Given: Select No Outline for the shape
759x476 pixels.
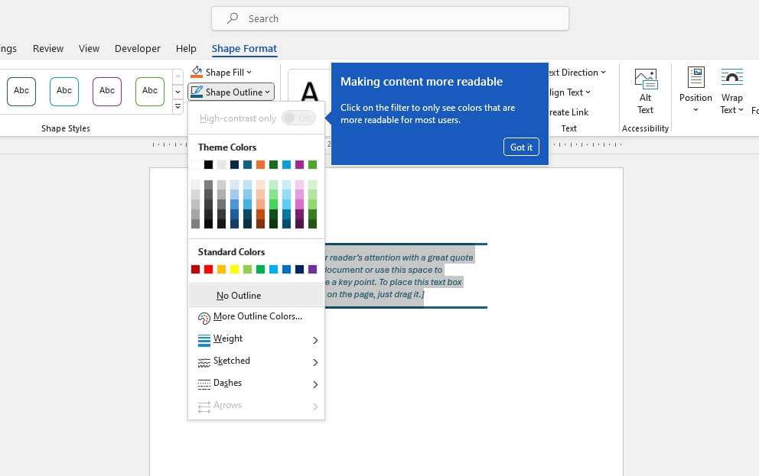Looking at the screenshot, I should click(239, 296).
